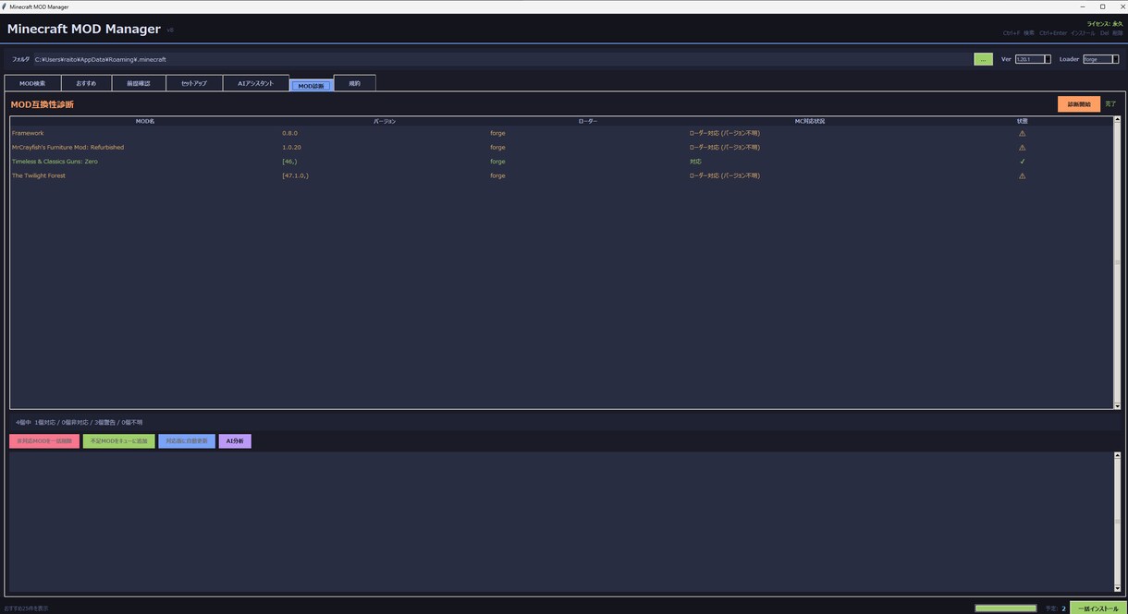Click the バージョン column header
1128x614 pixels.
click(385, 121)
